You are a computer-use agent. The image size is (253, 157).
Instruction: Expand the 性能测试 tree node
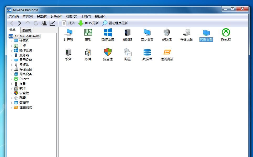point(11,108)
